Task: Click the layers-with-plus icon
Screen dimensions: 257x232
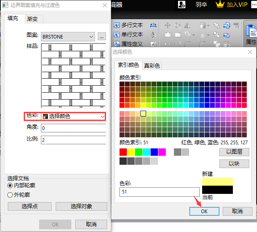Action: pos(227,44)
